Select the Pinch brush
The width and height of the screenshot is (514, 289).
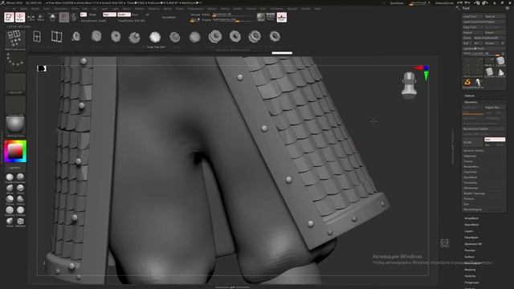pyautogui.click(x=20, y=189)
